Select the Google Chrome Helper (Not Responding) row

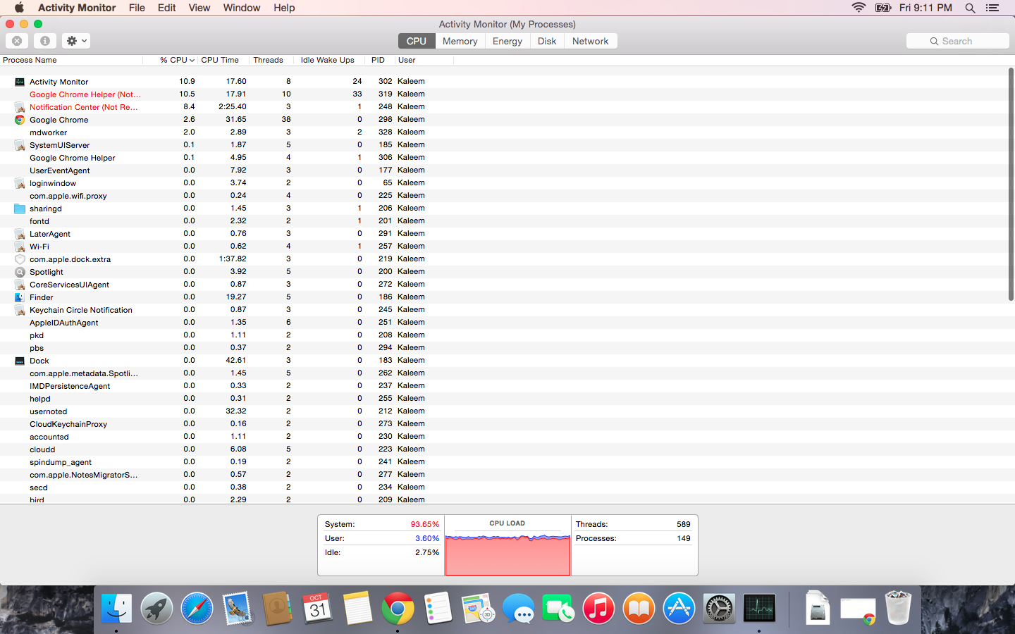pos(504,94)
